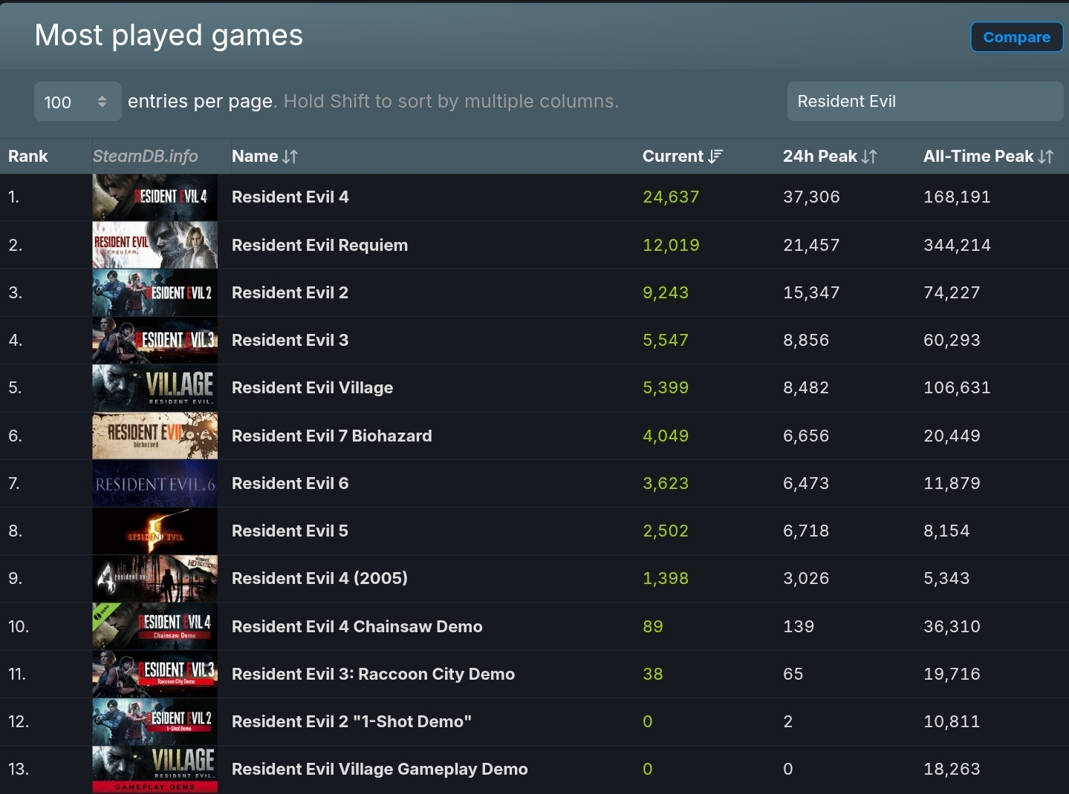
Task: Sort by Current players descending icon
Action: point(715,157)
